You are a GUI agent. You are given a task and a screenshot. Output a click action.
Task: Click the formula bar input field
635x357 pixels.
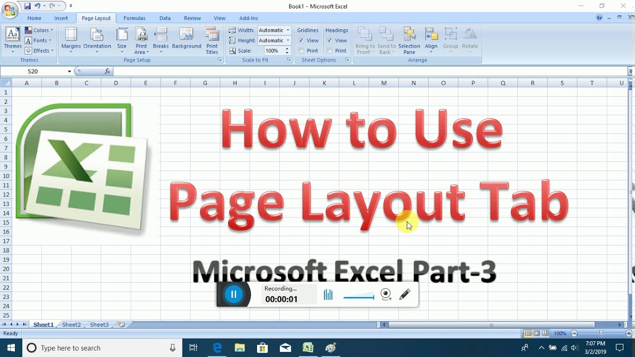(370, 71)
